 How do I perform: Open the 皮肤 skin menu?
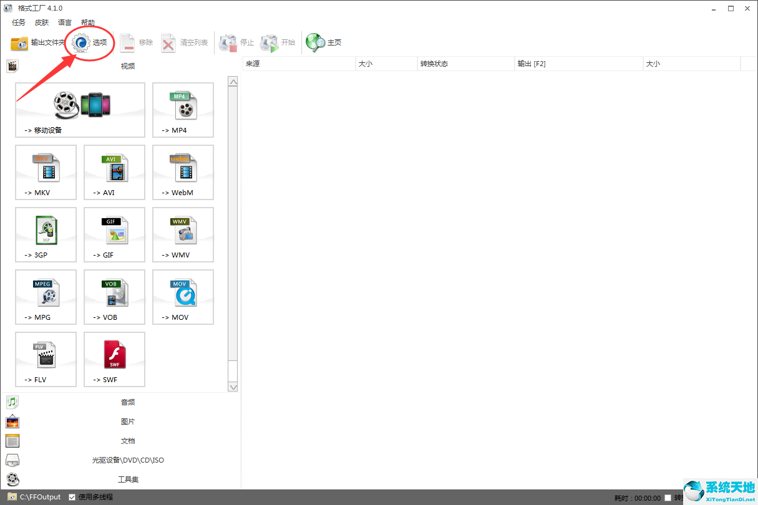[x=42, y=22]
